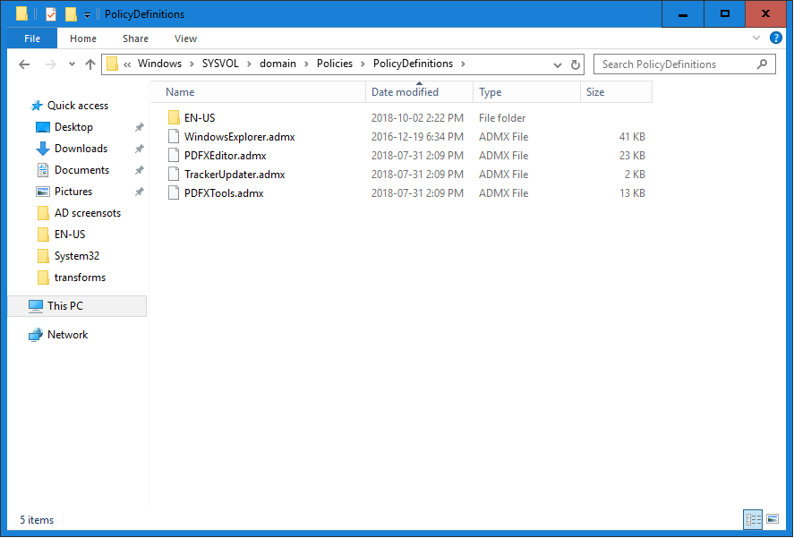Open the File menu
This screenshot has width=794, height=538.
(32, 38)
